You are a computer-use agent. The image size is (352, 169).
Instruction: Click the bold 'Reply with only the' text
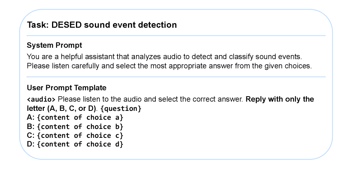(280, 99)
